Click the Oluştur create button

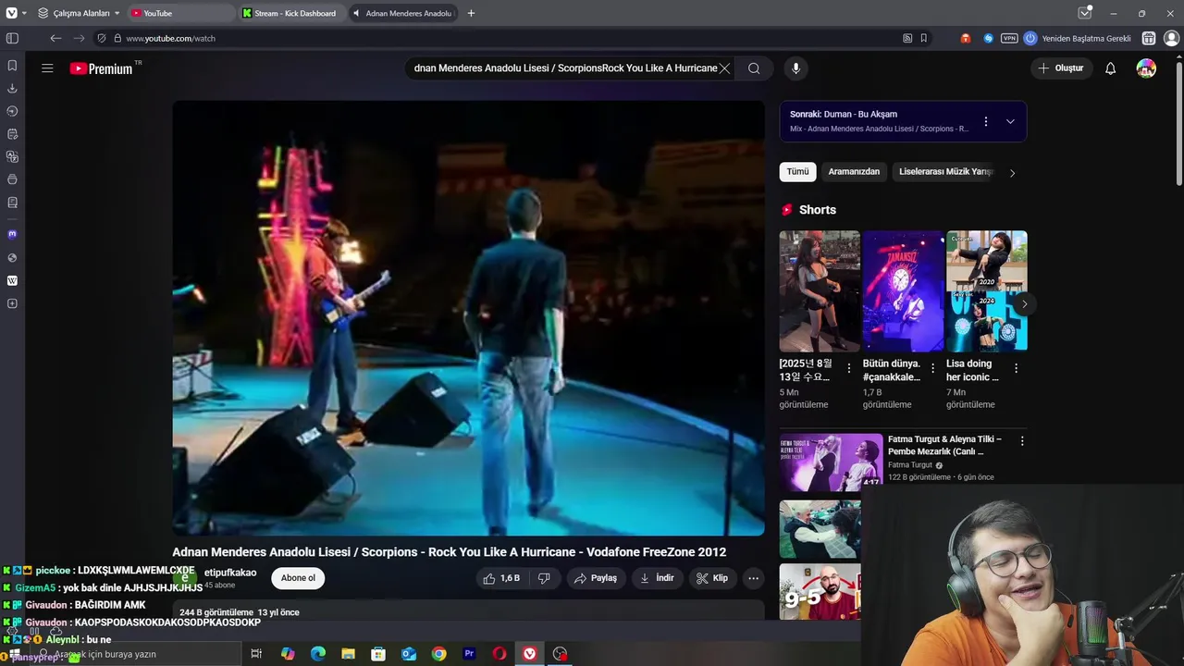click(1060, 68)
